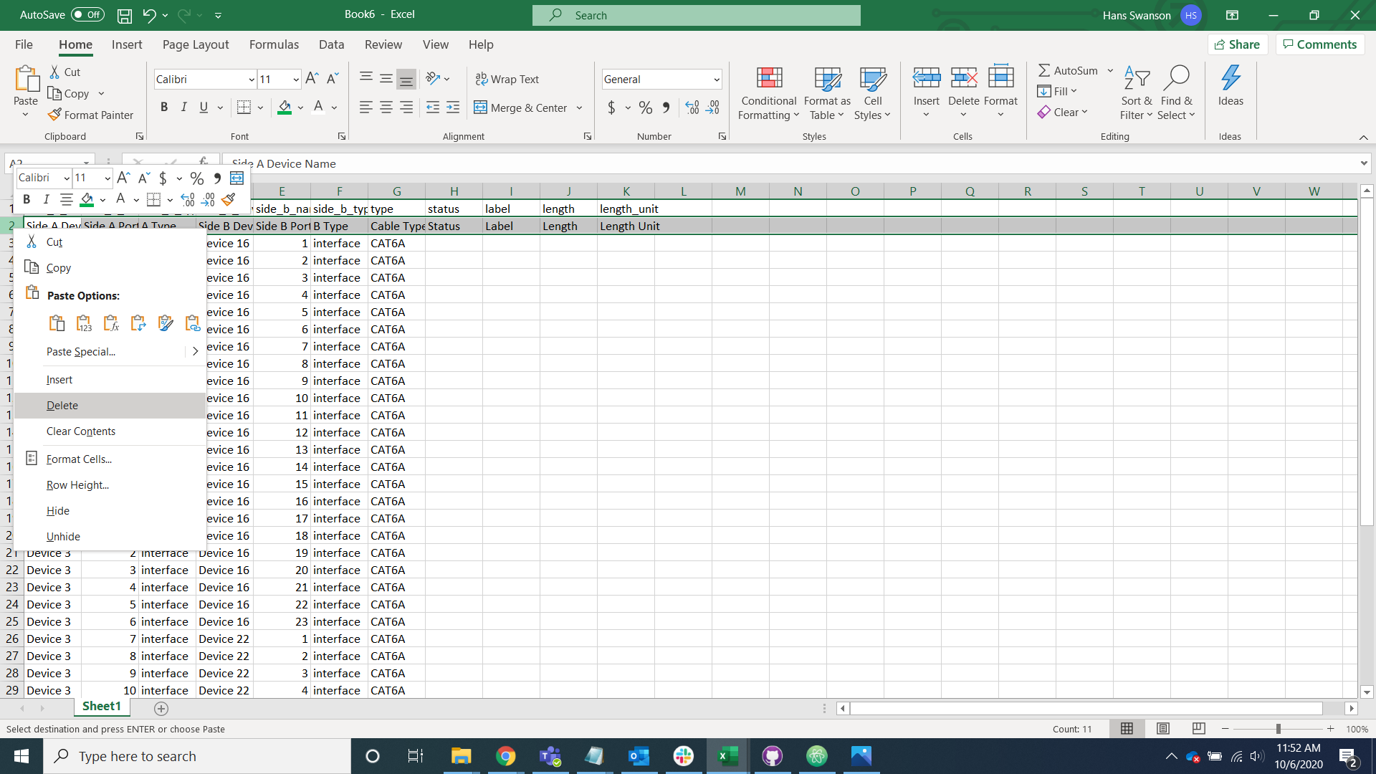Open the ribbon font name dropdown
This screenshot has width=1376, height=774.
[x=252, y=80]
